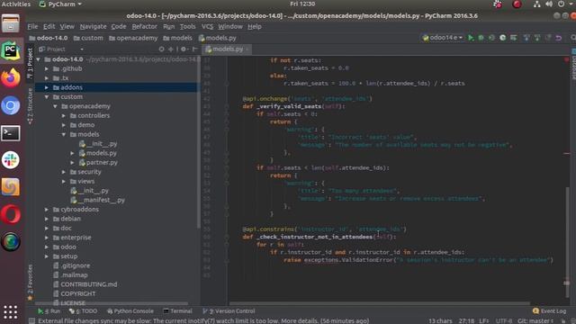The height and width of the screenshot is (324, 576).
Task: Run the odoo14e configuration with green play
Action: (x=471, y=38)
